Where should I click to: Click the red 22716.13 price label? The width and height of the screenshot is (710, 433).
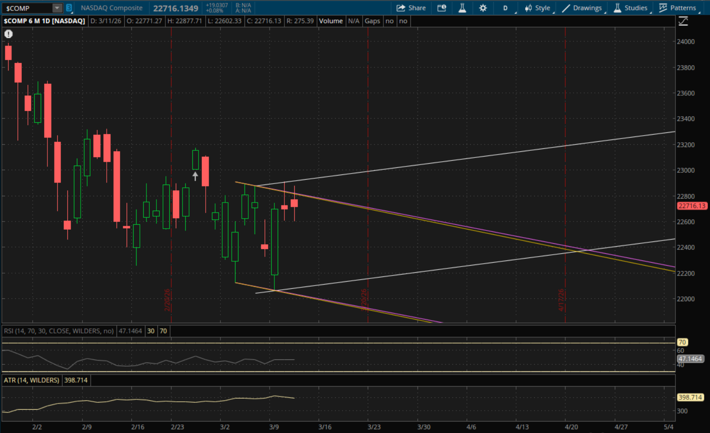point(692,206)
